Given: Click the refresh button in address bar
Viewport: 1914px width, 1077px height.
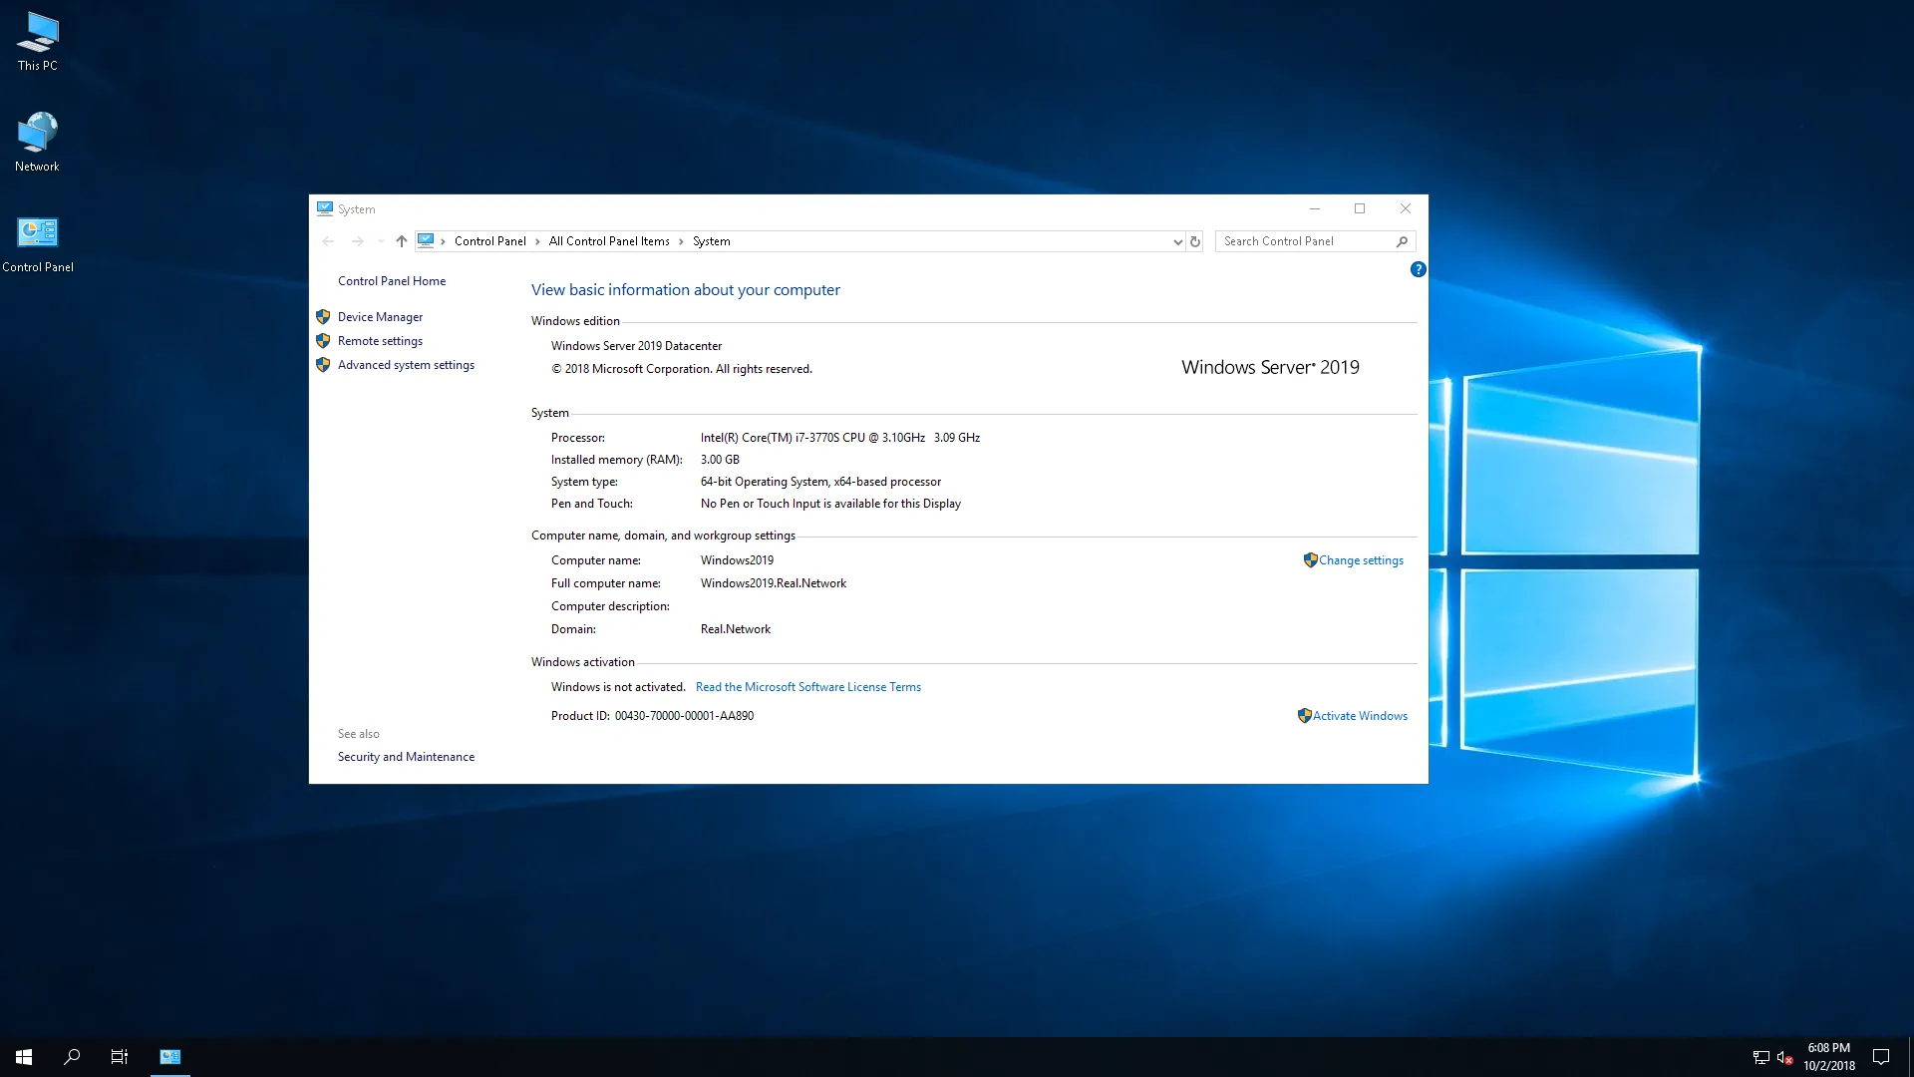Looking at the screenshot, I should 1193,240.
